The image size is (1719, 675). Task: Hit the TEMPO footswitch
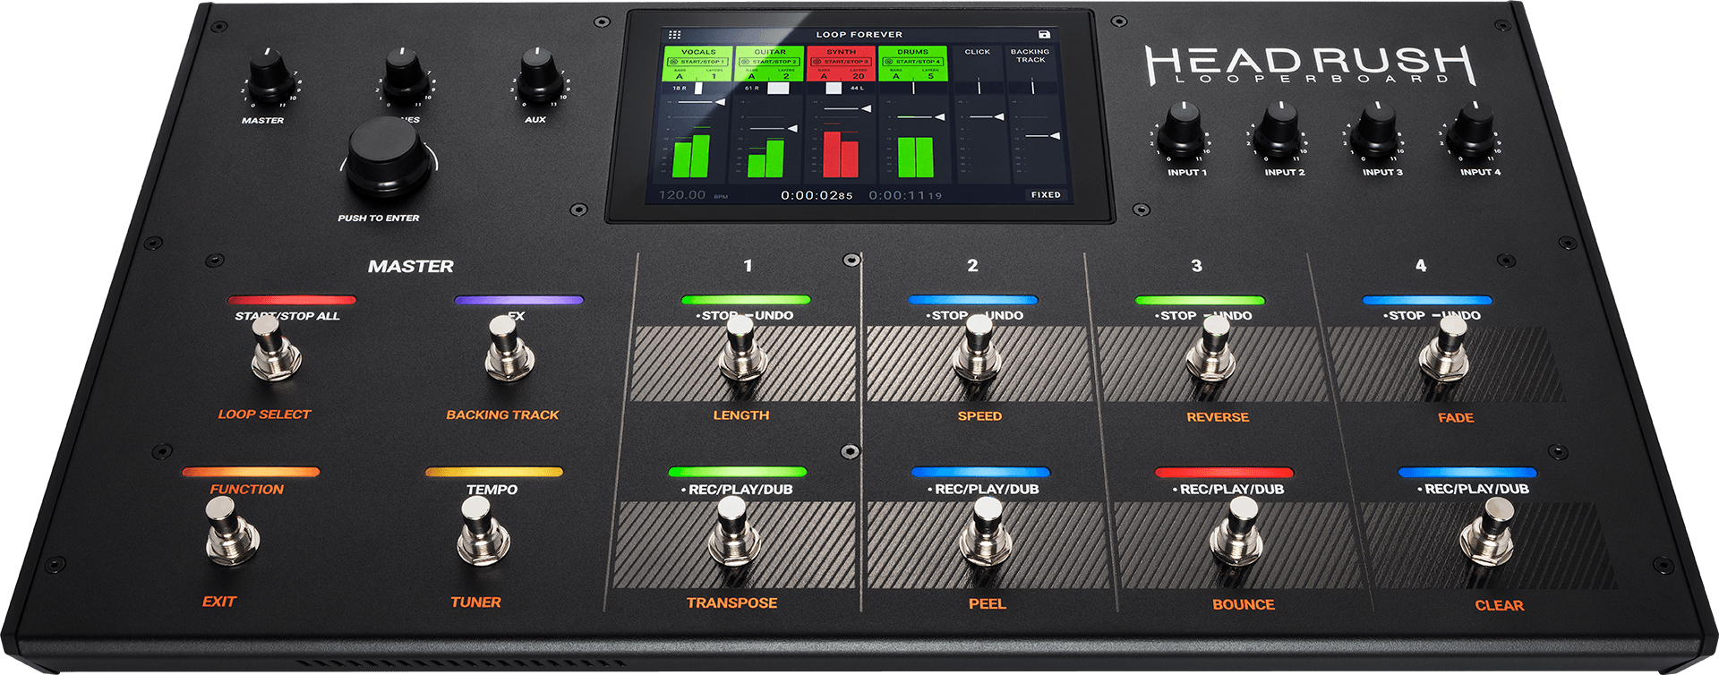(484, 530)
